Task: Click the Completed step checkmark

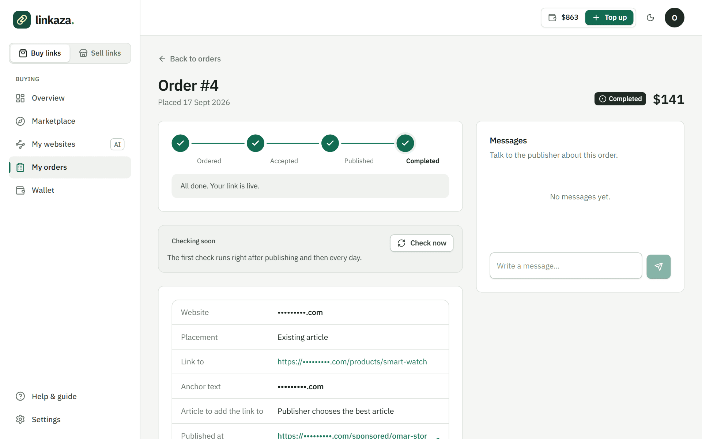Action: coord(405,143)
